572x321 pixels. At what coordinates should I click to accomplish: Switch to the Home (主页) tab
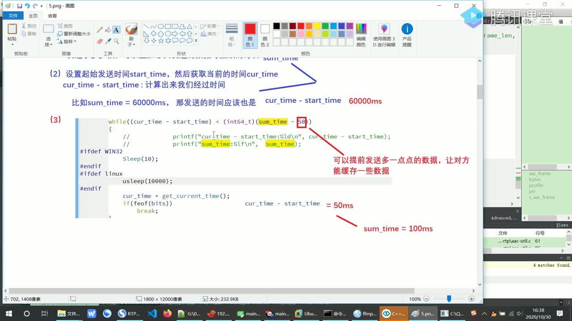(33, 16)
